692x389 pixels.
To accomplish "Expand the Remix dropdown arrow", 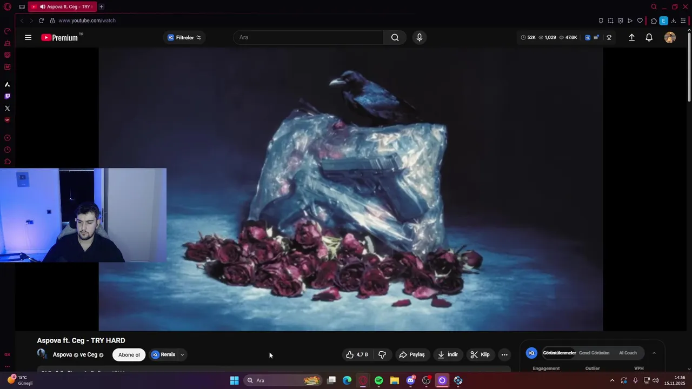I will (182, 355).
